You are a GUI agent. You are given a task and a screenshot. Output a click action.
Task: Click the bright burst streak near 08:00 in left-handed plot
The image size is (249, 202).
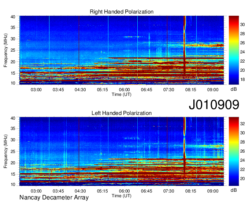[x=185, y=145]
